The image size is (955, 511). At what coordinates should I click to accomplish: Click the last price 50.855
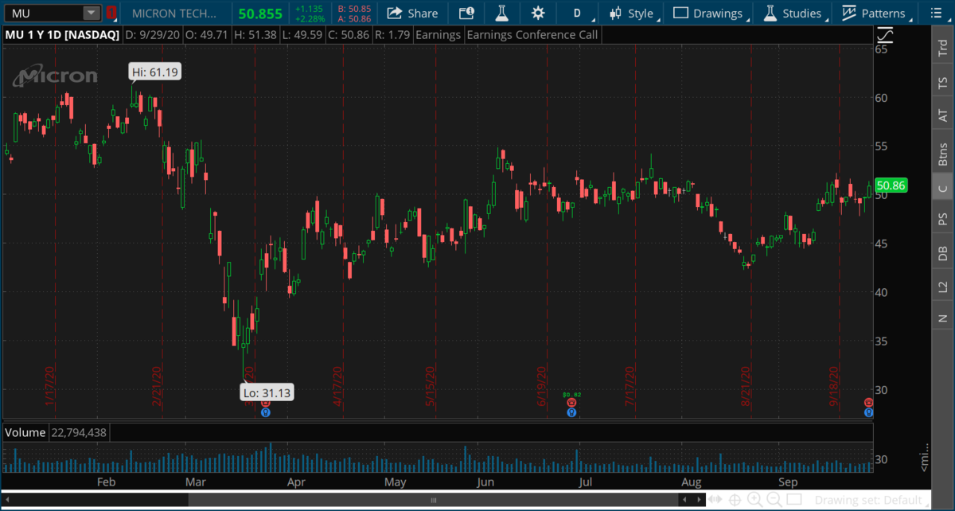pyautogui.click(x=260, y=14)
